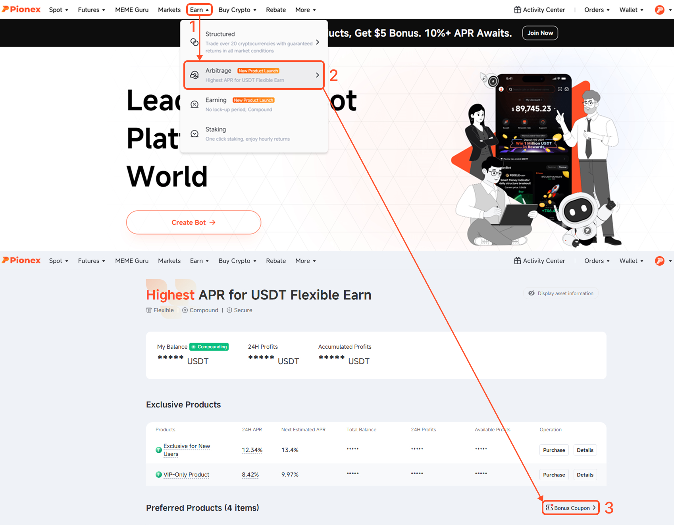Expand the Earn dropdown on the Flexible Earn page header
This screenshot has height=525, width=674.
coord(199,261)
